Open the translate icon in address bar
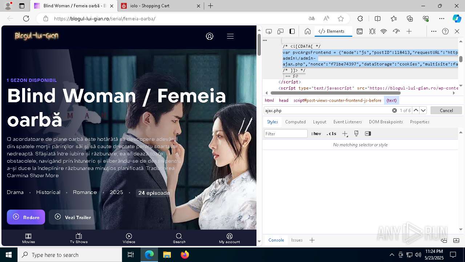This screenshot has width=465, height=262. pos(312,19)
